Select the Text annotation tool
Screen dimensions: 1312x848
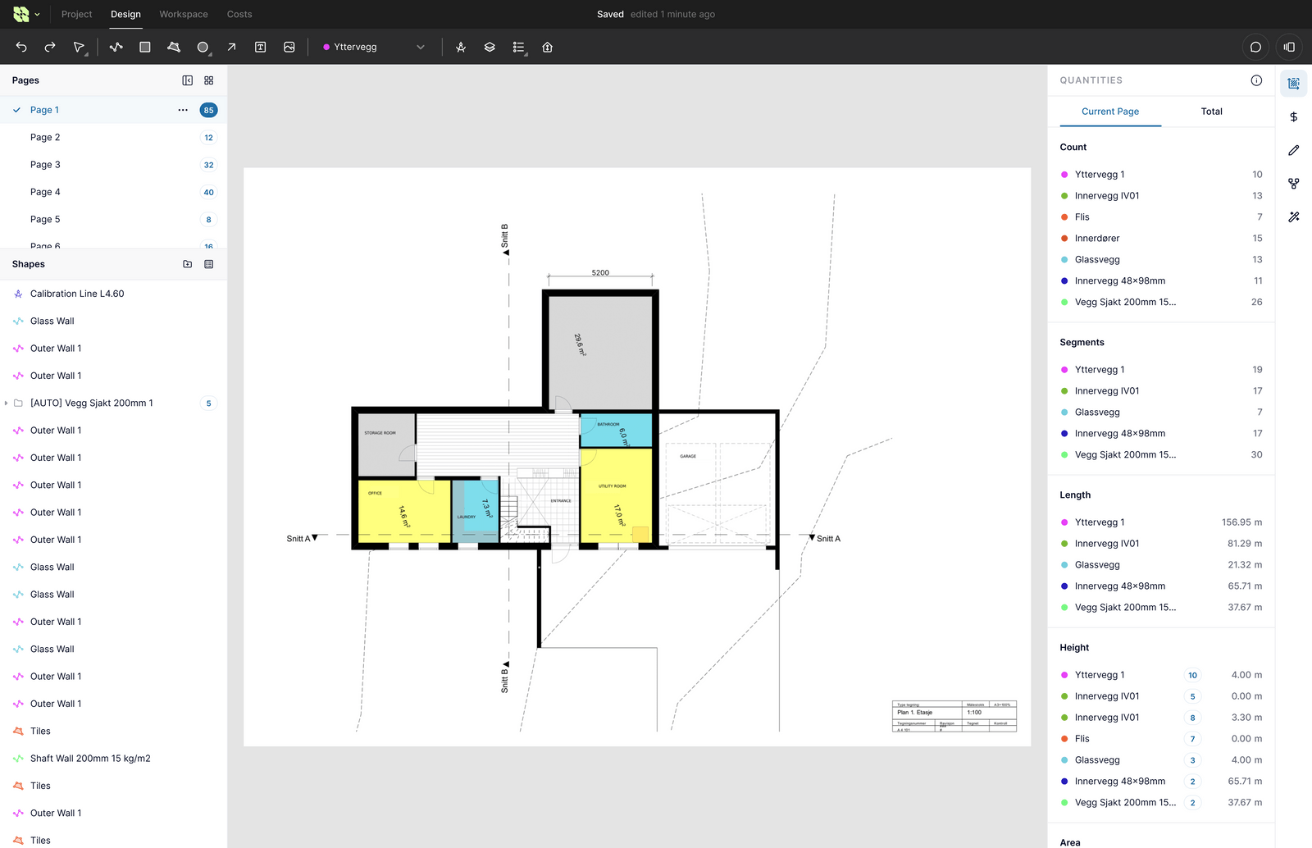260,47
